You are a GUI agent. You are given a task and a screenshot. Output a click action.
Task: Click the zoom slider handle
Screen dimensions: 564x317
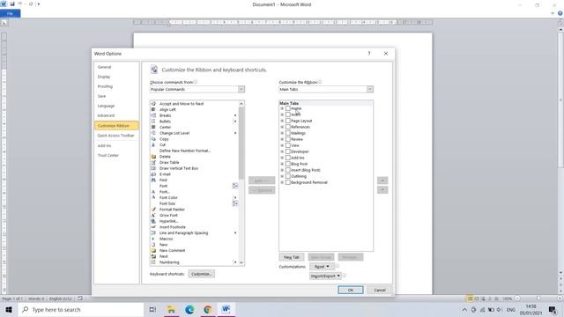[538, 299]
